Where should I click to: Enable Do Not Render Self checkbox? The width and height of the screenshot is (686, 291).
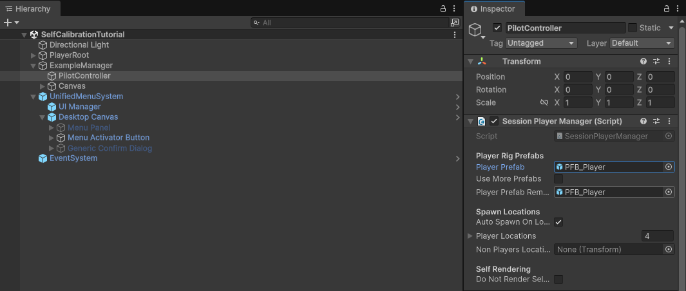[x=558, y=279]
